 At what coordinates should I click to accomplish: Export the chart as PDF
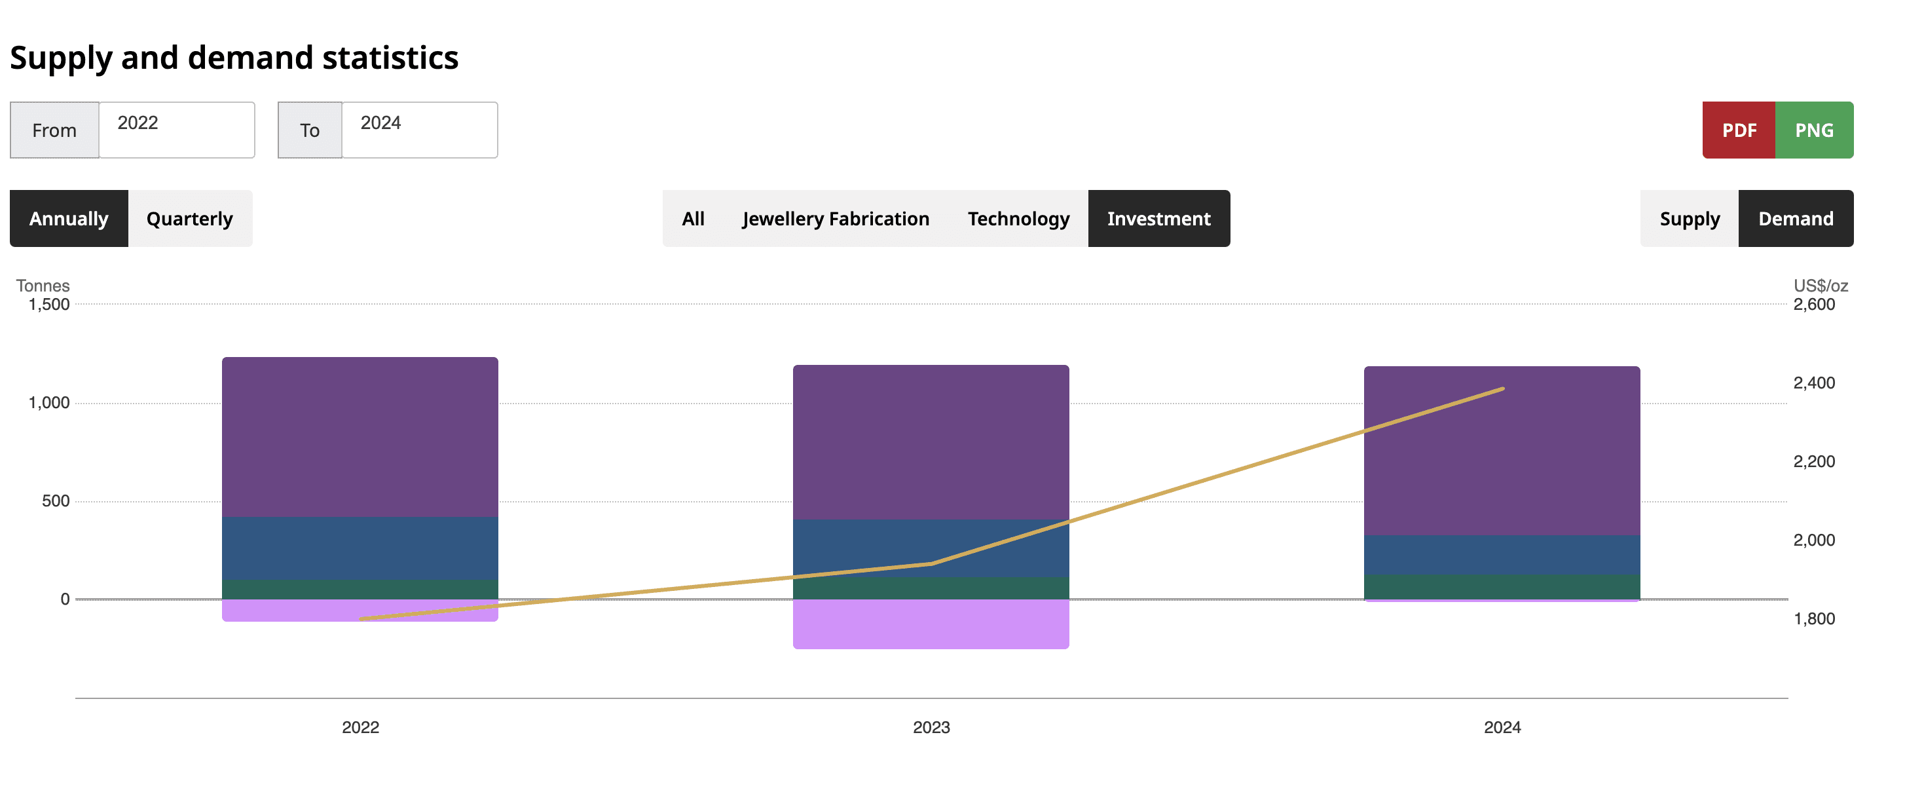tap(1740, 129)
